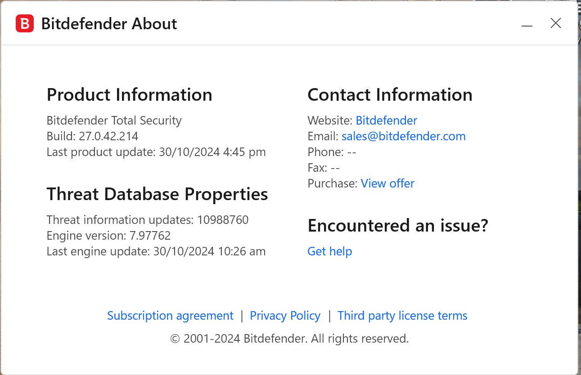
Task: Click the Bitdefender About window title
Action: (109, 24)
